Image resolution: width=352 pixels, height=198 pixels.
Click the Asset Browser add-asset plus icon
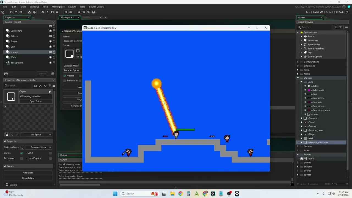336,27
